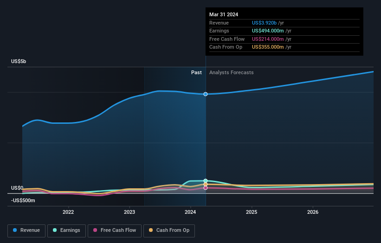Image resolution: width=381 pixels, height=243 pixels.
Task: Click the US$3.920b revenue value in tooltip
Action: [x=264, y=23]
